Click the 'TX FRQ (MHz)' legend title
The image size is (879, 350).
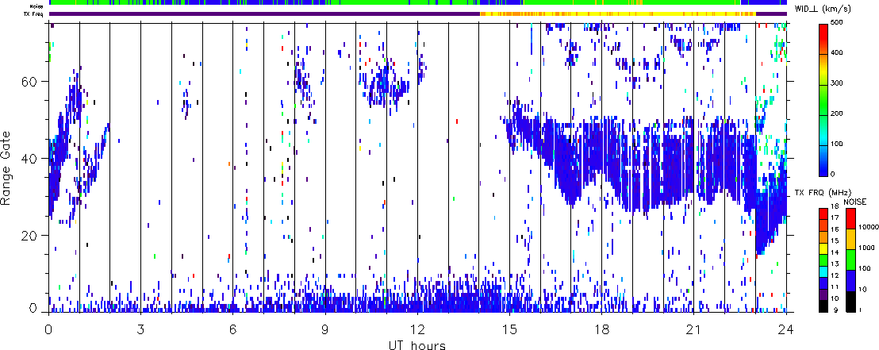(x=823, y=192)
